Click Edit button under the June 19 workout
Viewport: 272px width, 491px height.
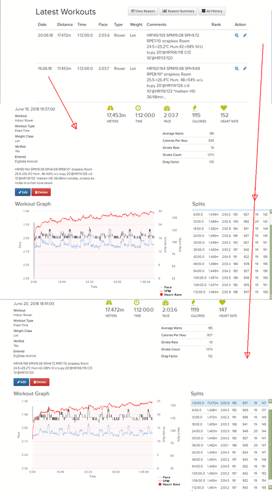coord(23,192)
